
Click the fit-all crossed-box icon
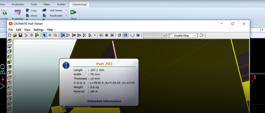click(x=112, y=35)
